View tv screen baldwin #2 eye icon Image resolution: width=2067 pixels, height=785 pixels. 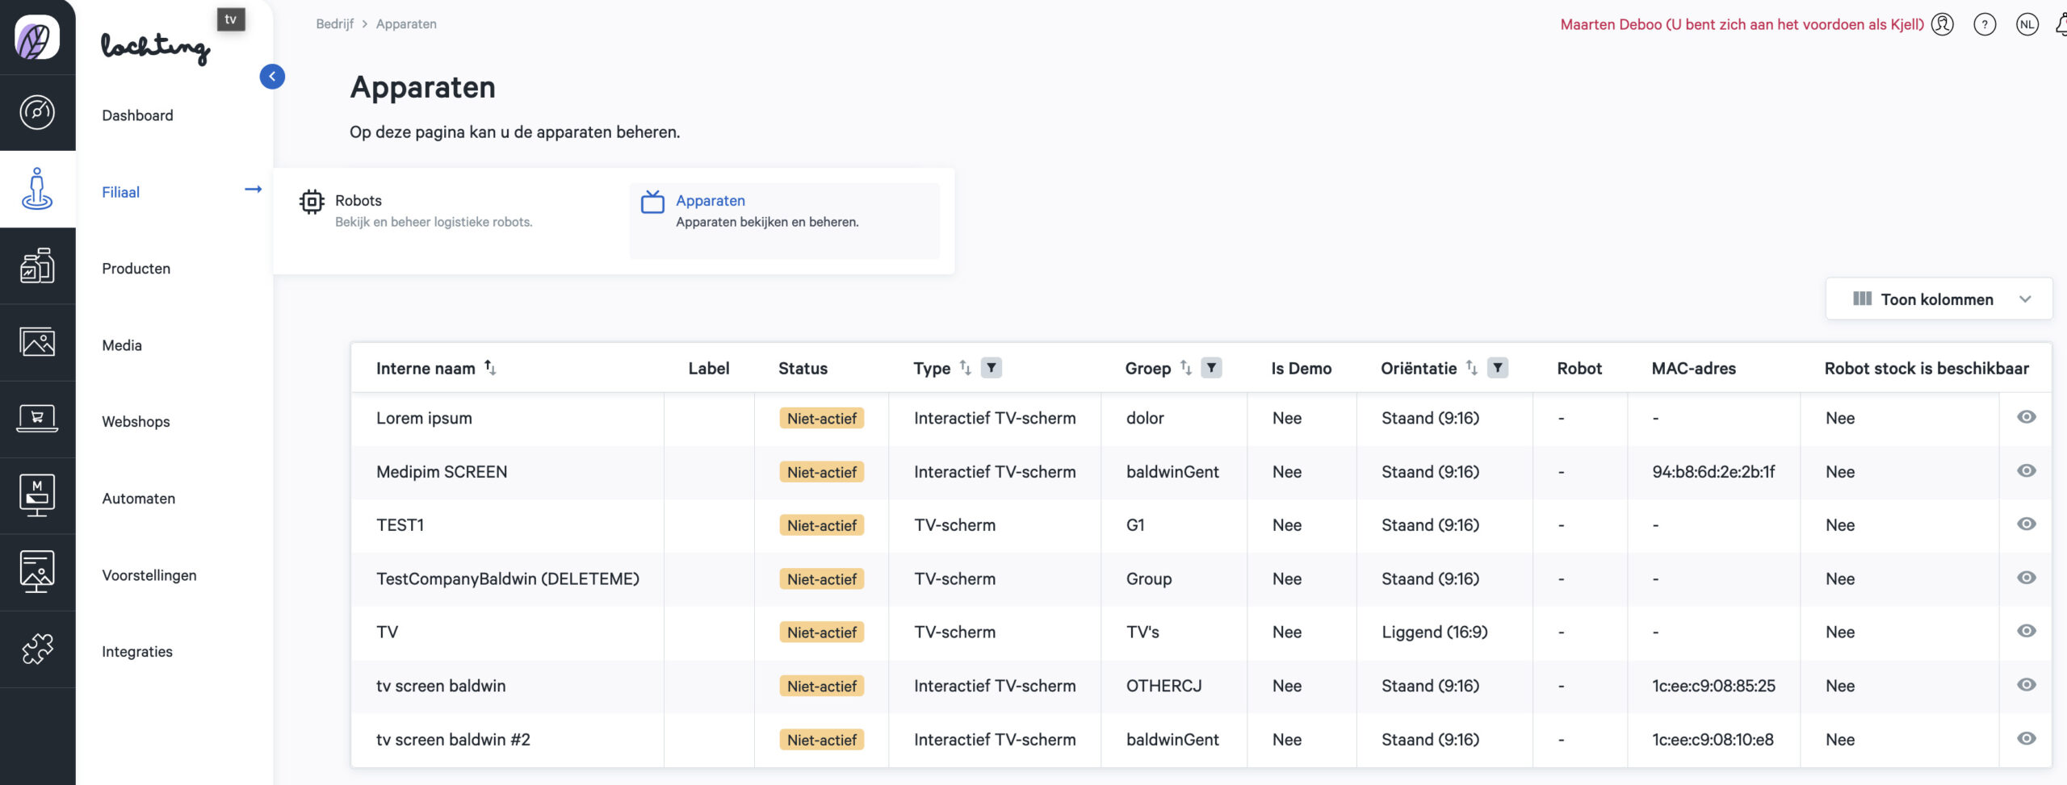[x=2027, y=738]
